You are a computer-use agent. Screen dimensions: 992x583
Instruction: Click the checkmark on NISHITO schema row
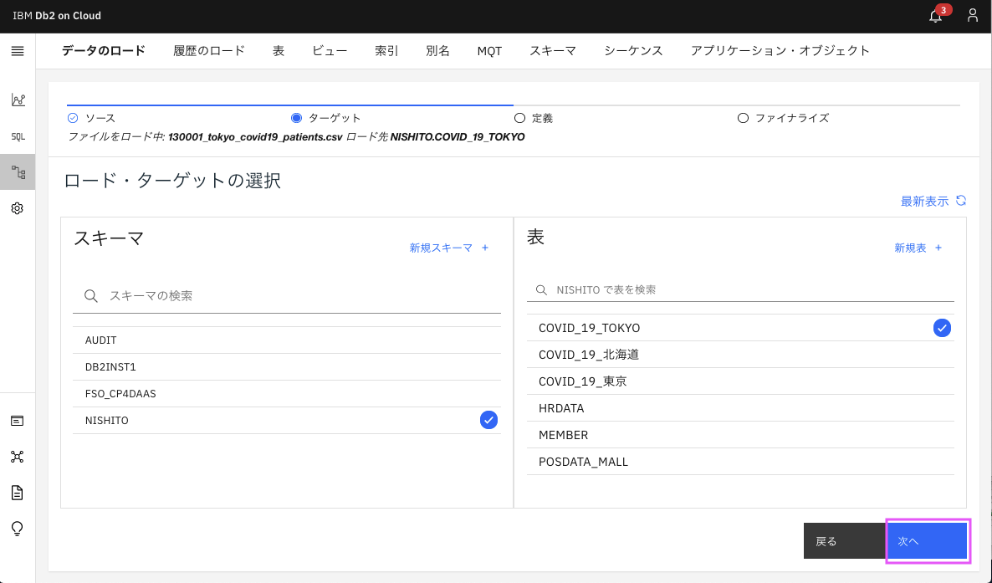coord(488,420)
